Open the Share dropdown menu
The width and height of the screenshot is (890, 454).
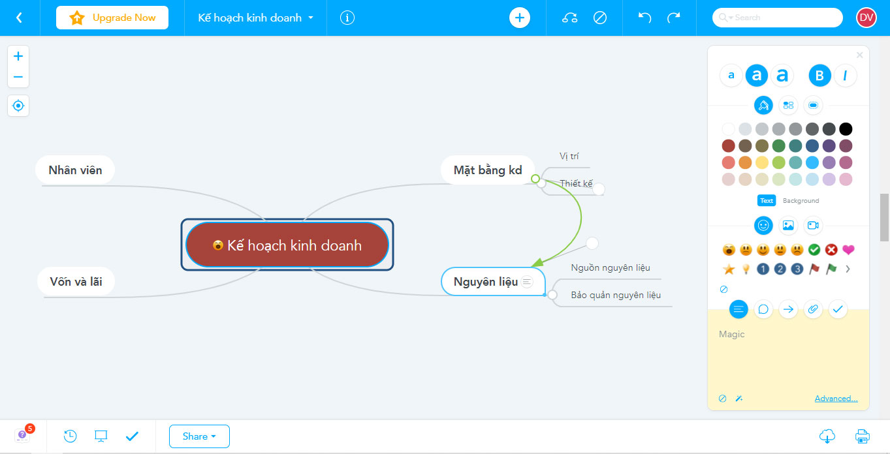[x=199, y=436]
